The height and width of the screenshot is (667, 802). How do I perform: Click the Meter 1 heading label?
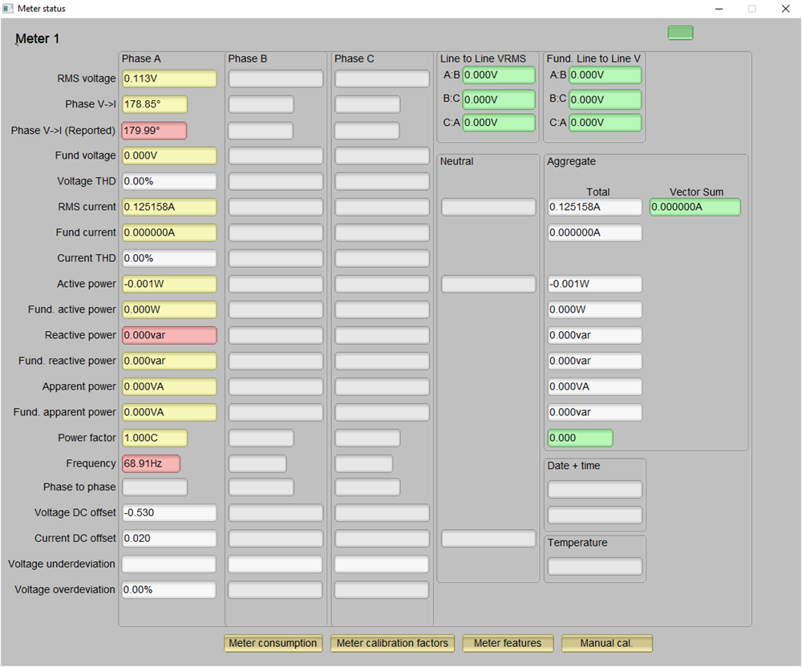coord(37,38)
